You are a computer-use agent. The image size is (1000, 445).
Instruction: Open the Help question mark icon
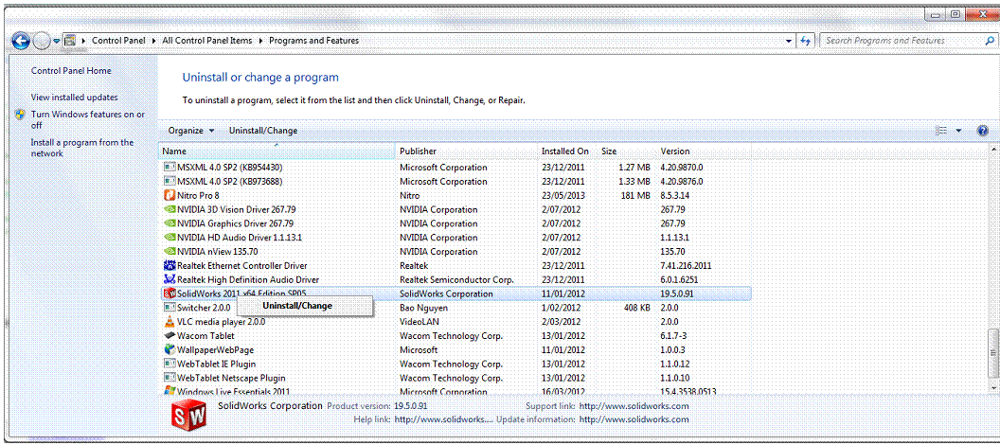click(x=983, y=131)
